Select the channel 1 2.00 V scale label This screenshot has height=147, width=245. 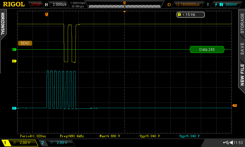[25, 143]
